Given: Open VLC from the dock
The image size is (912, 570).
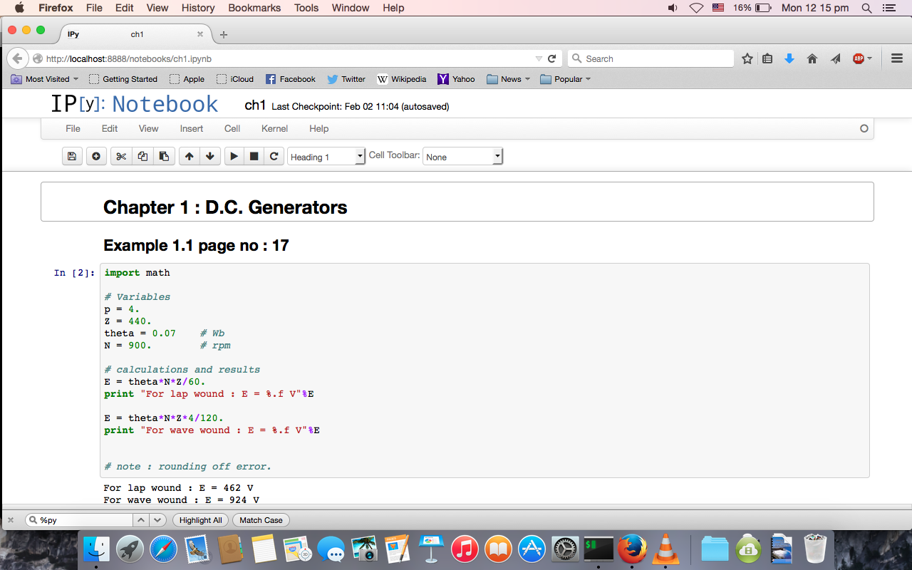Looking at the screenshot, I should pos(665,550).
